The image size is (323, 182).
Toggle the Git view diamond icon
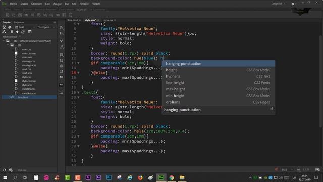coord(10,27)
